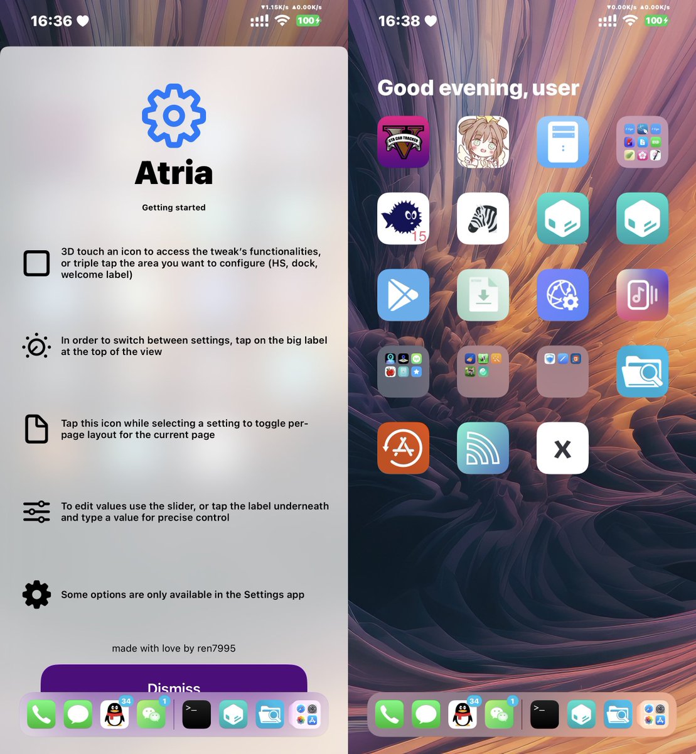Image resolution: width=696 pixels, height=754 pixels.
Task: Tap the purple Dismiss button
Action: tap(174, 679)
